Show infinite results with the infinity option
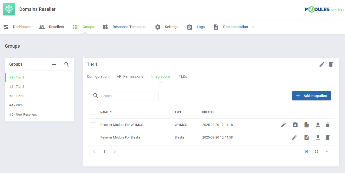 327,151
